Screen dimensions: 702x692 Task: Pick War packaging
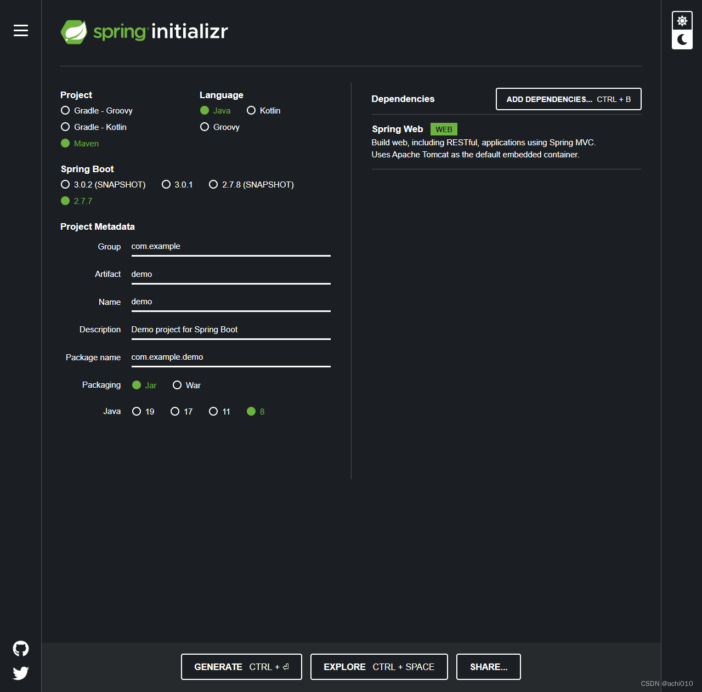click(x=186, y=385)
